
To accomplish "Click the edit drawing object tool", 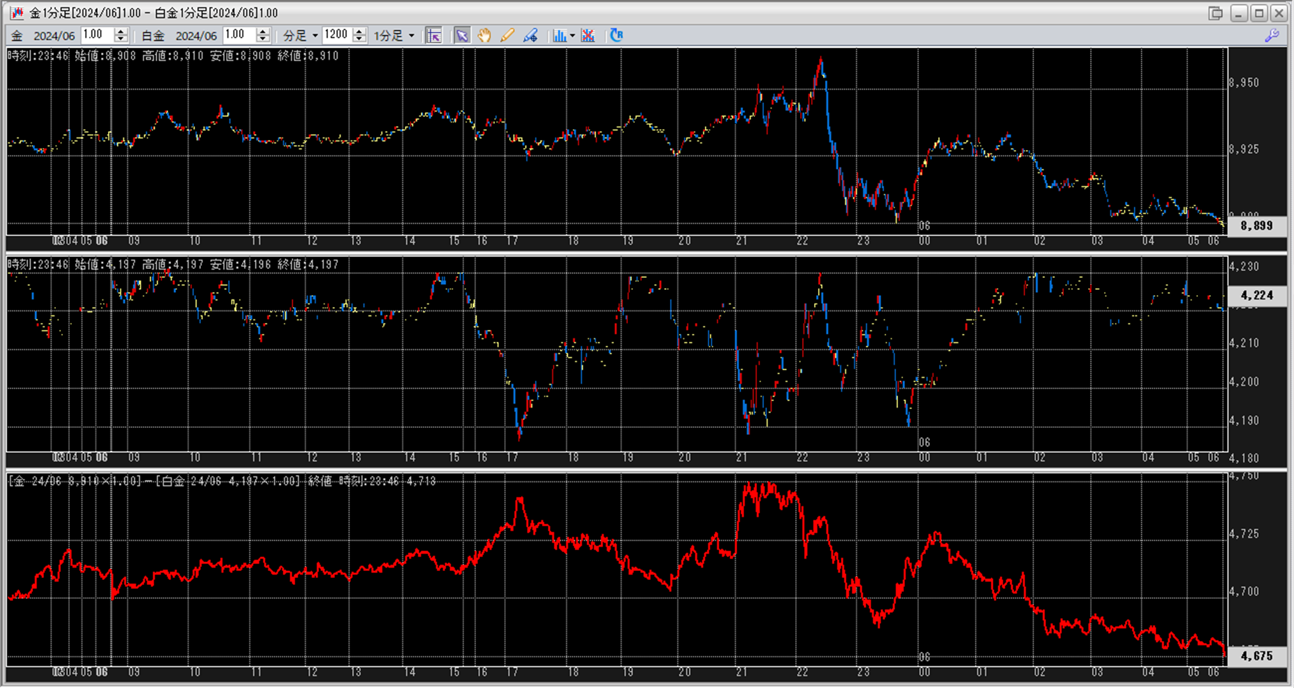I will point(531,36).
